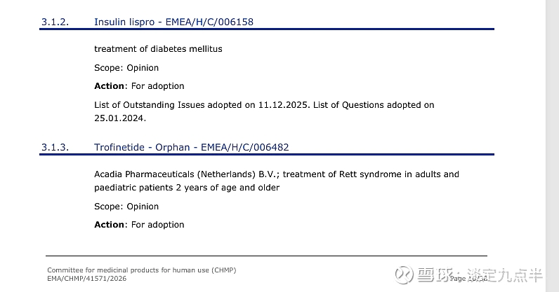
Task: Click 'Action: For adoption' under Insulin lispro
Action: click(x=139, y=86)
